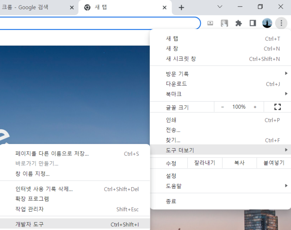Click the 붙여넣기 button

tap(274, 163)
